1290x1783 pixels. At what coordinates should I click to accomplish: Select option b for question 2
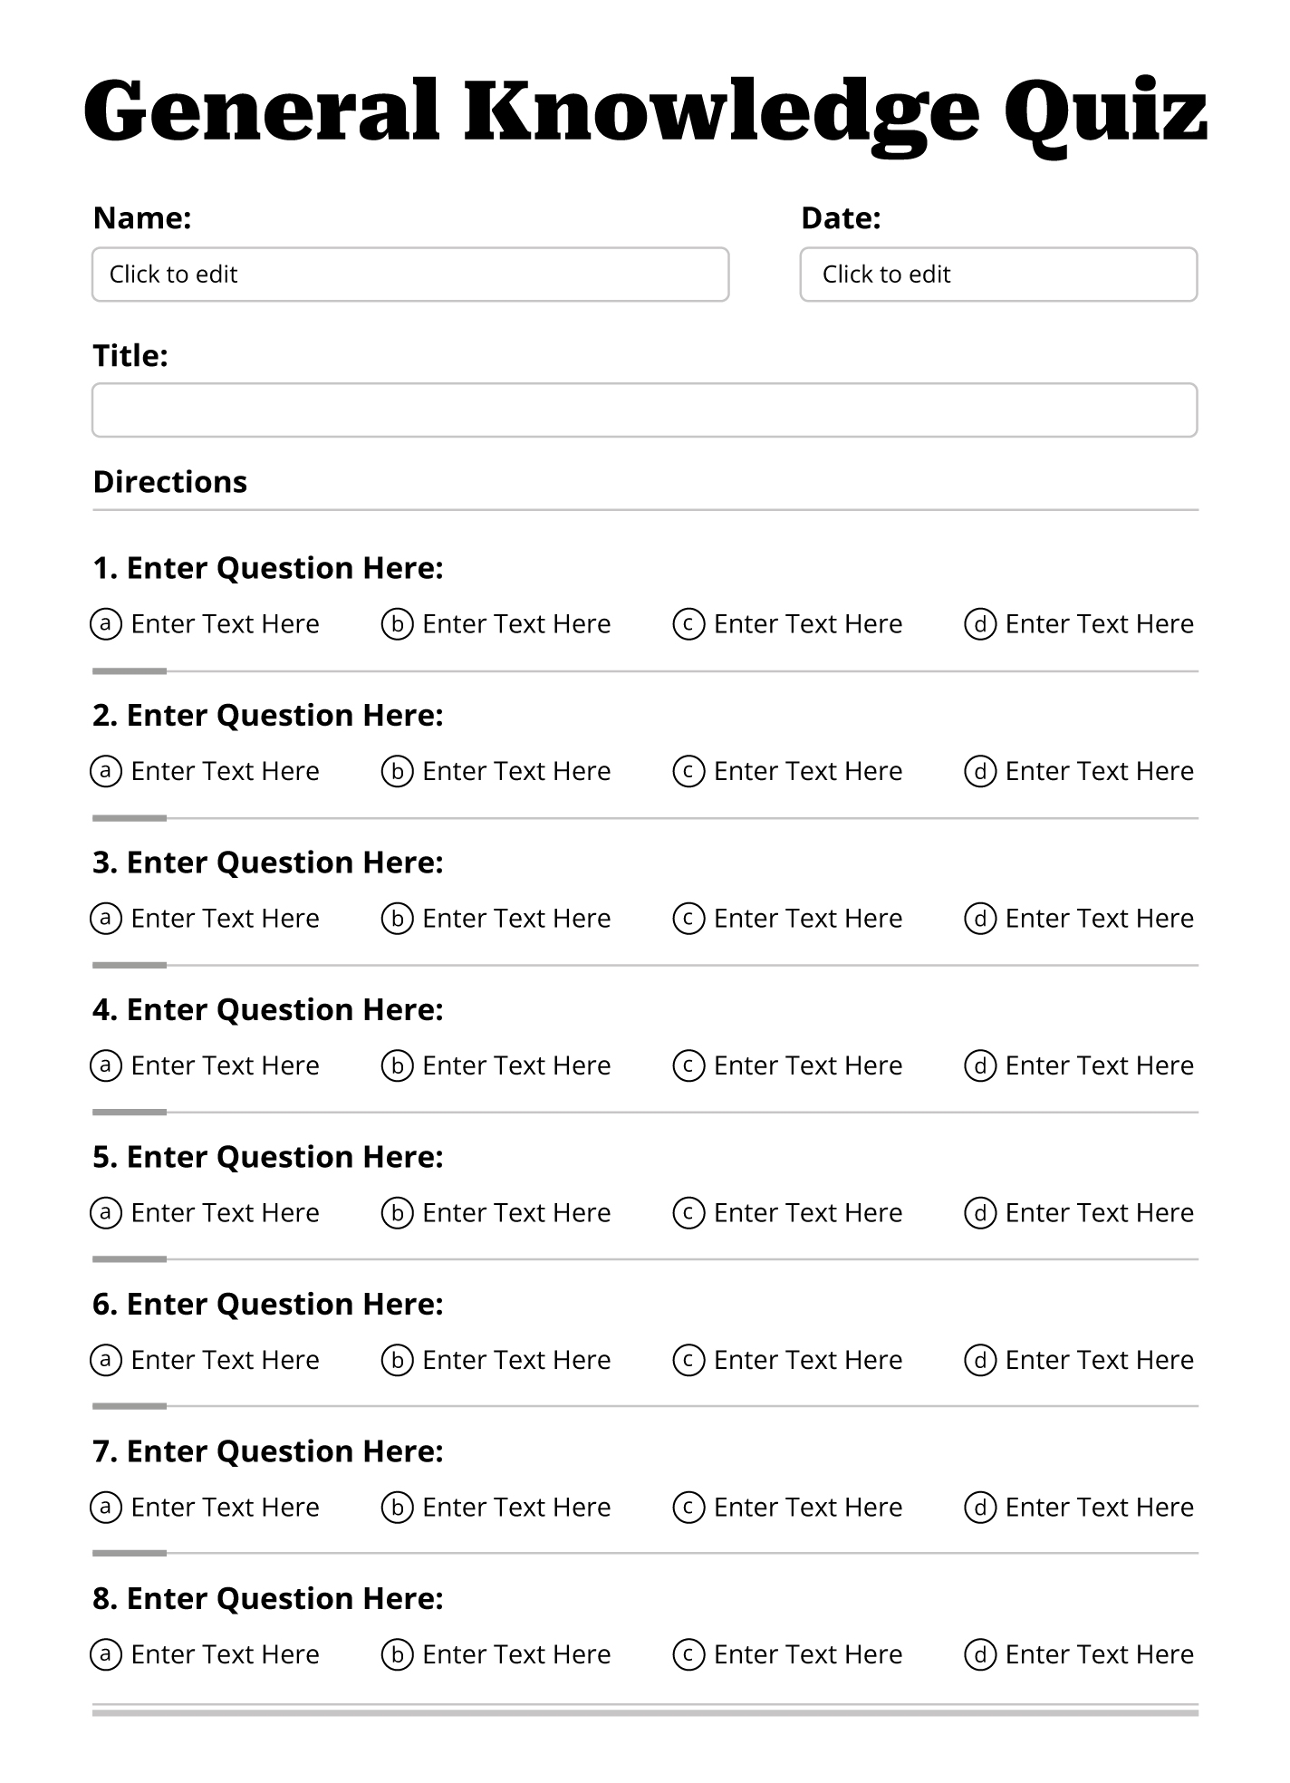[397, 771]
